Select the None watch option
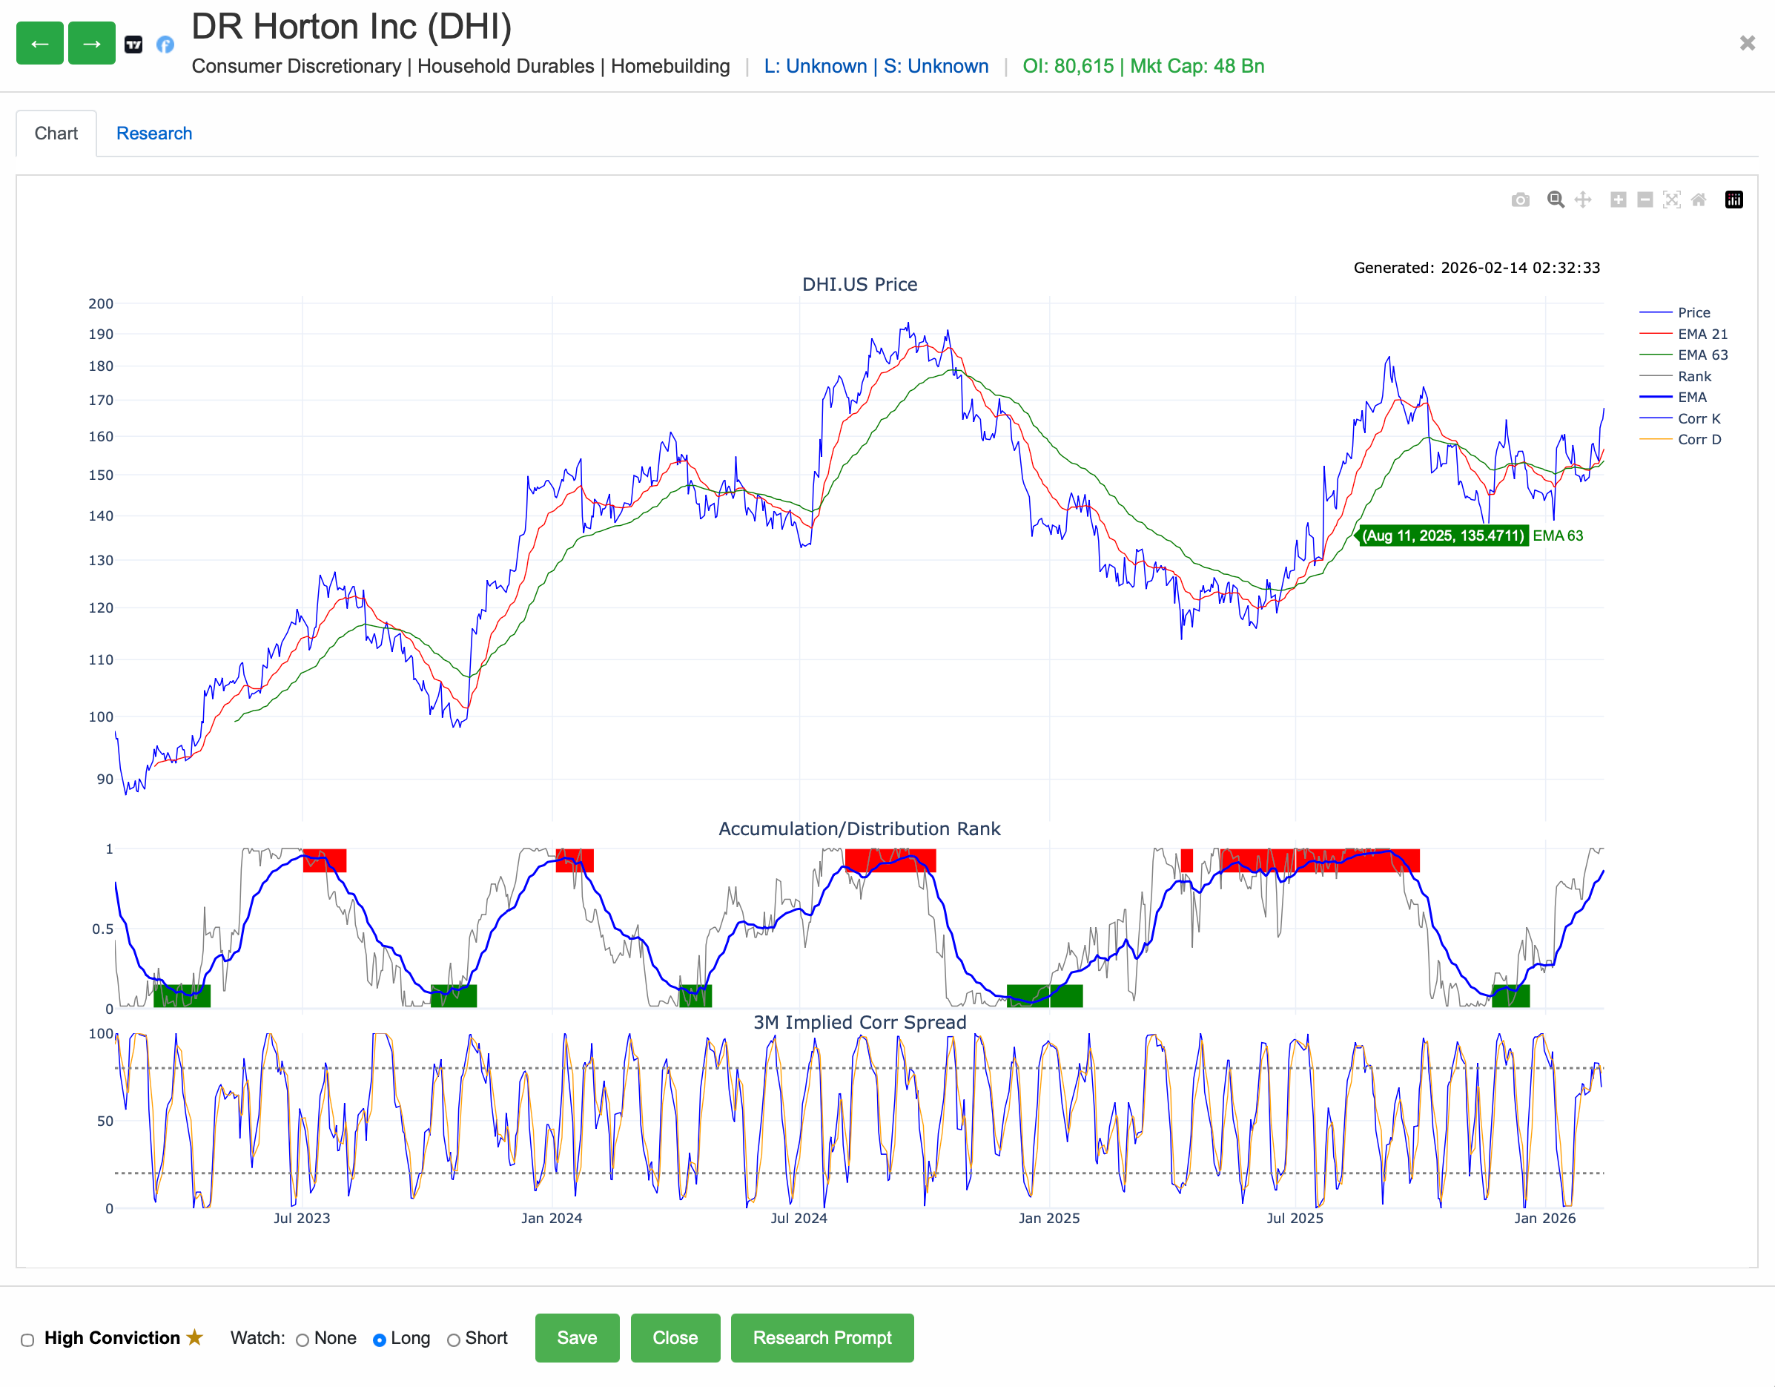Image resolution: width=1775 pixels, height=1387 pixels. [x=303, y=1340]
